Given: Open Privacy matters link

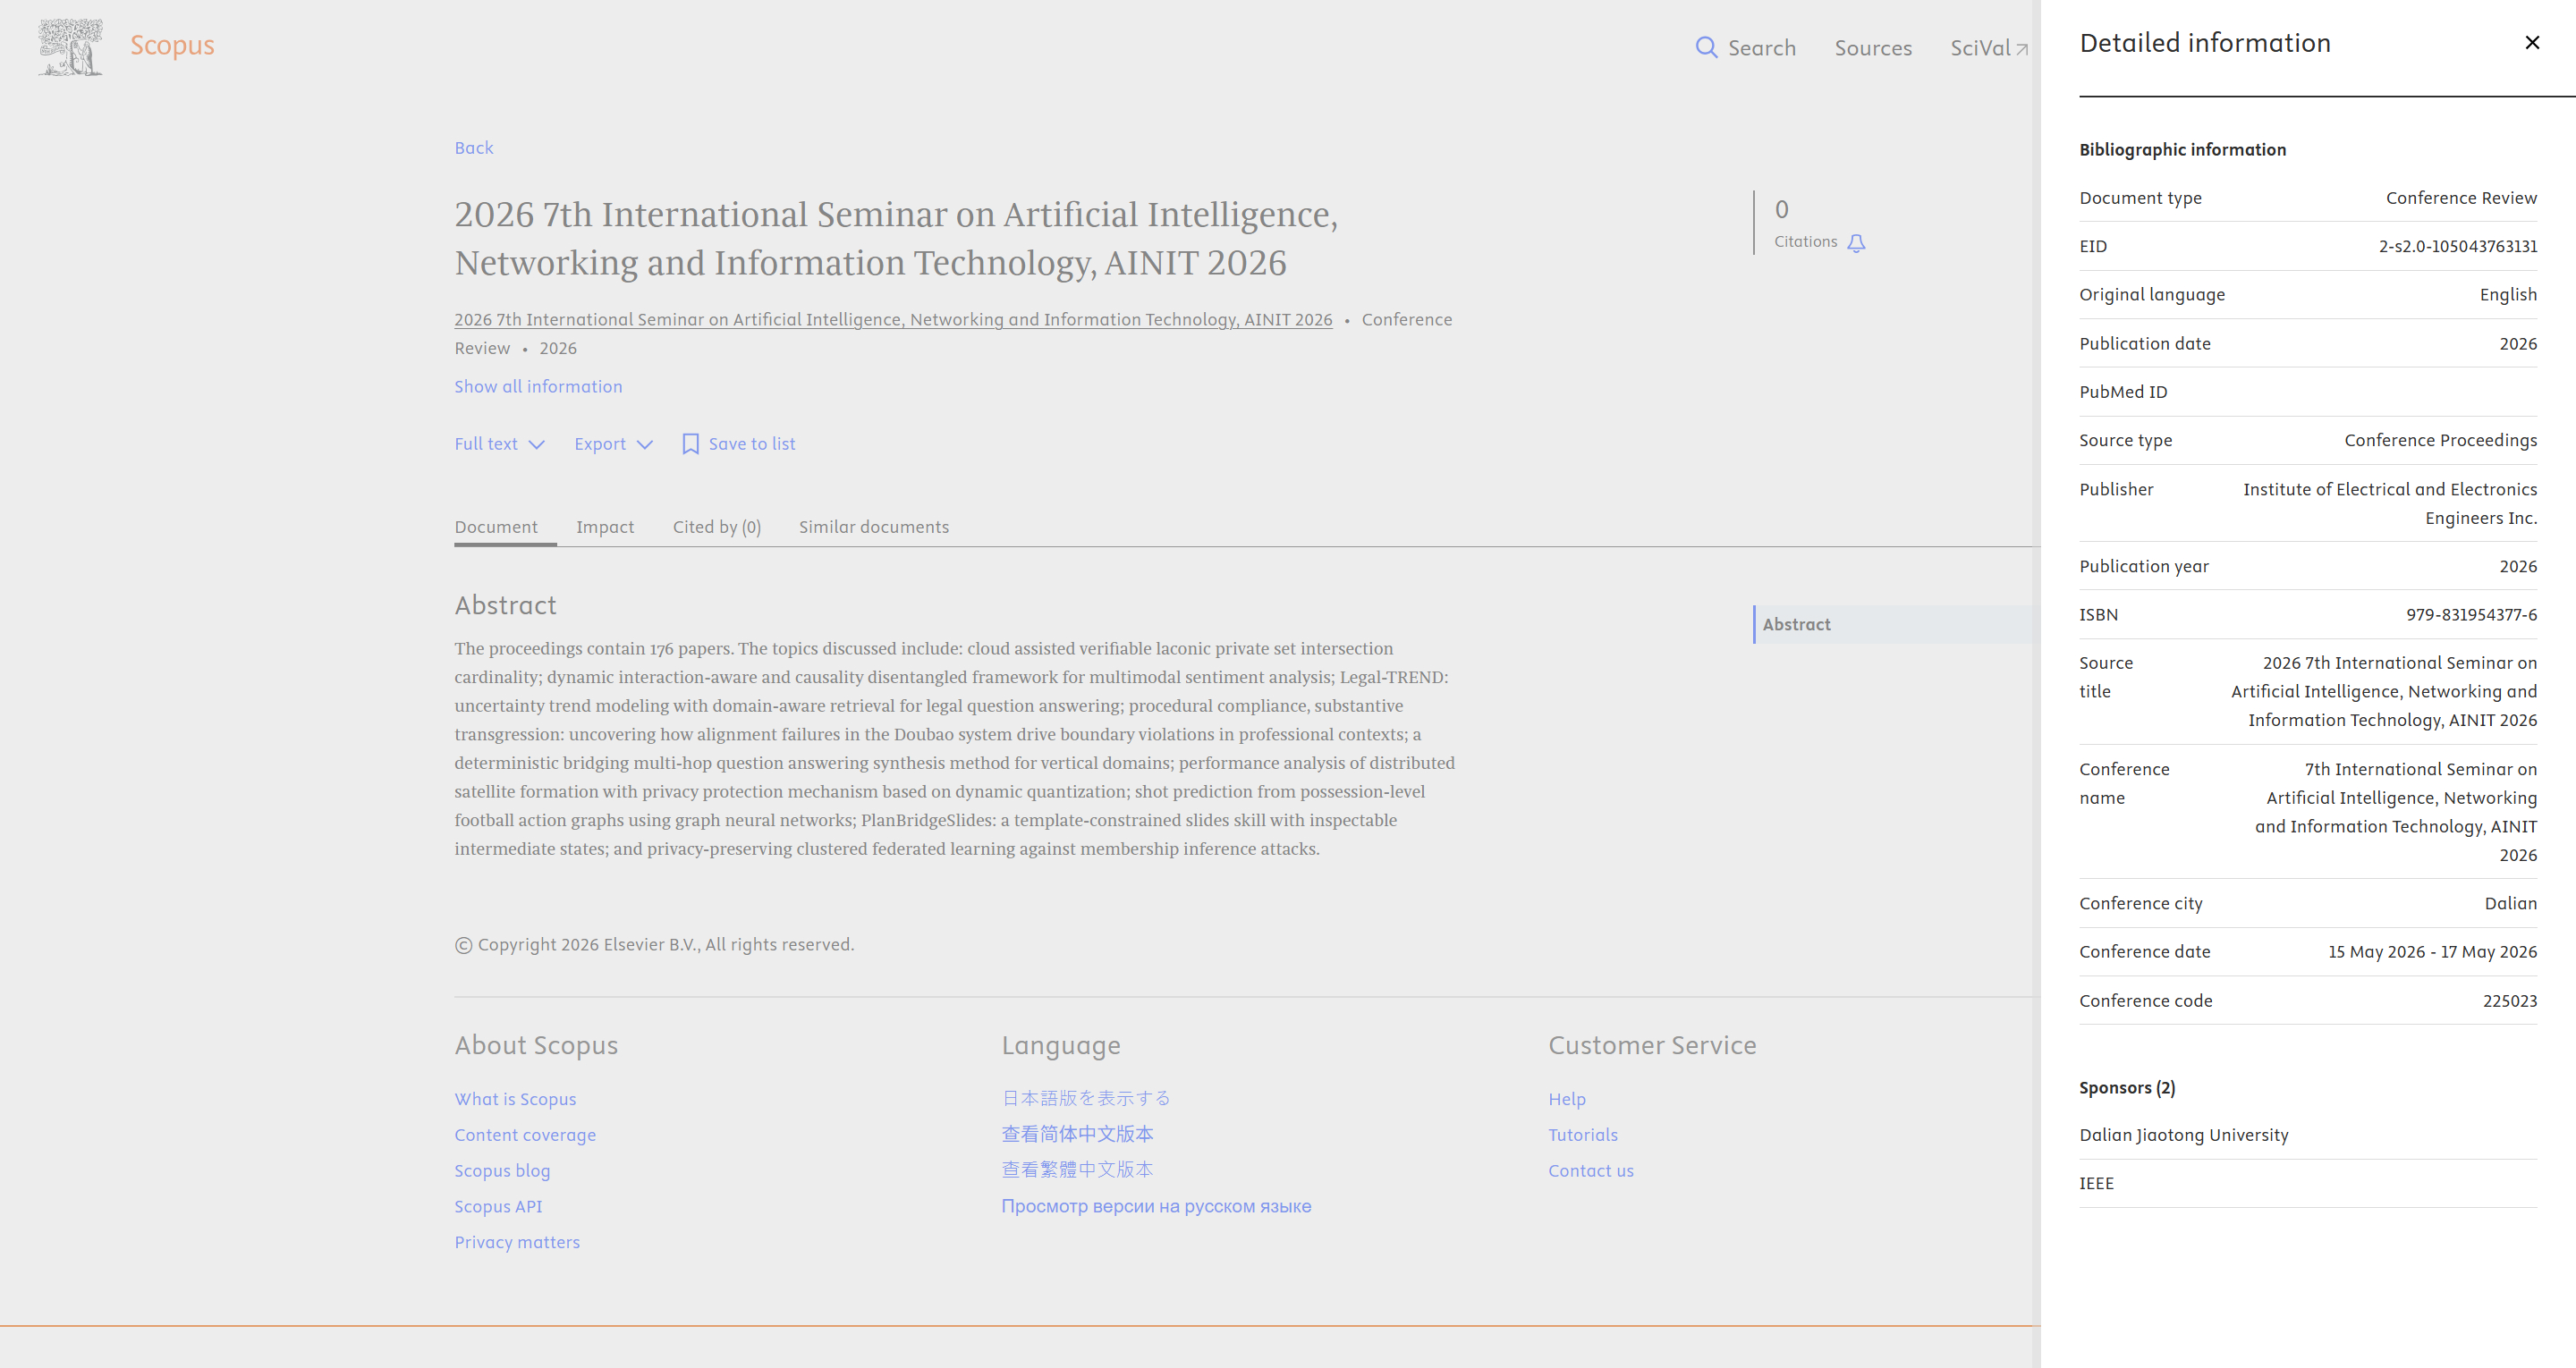Looking at the screenshot, I should (517, 1242).
